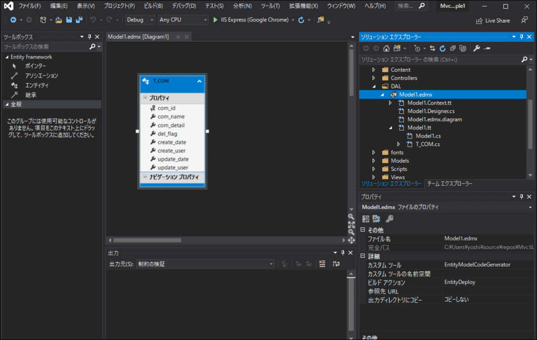Pin the Output window open
537x340 pixels.
click(343, 253)
